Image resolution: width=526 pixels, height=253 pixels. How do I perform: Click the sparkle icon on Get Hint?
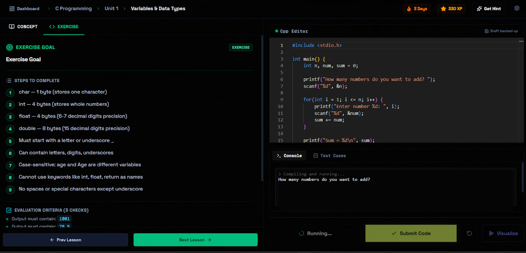pyautogui.click(x=479, y=9)
